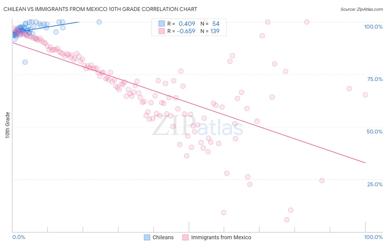This screenshot has width=386, height=245.
Task: Click the 0.0% x-axis label
Action: (19, 237)
